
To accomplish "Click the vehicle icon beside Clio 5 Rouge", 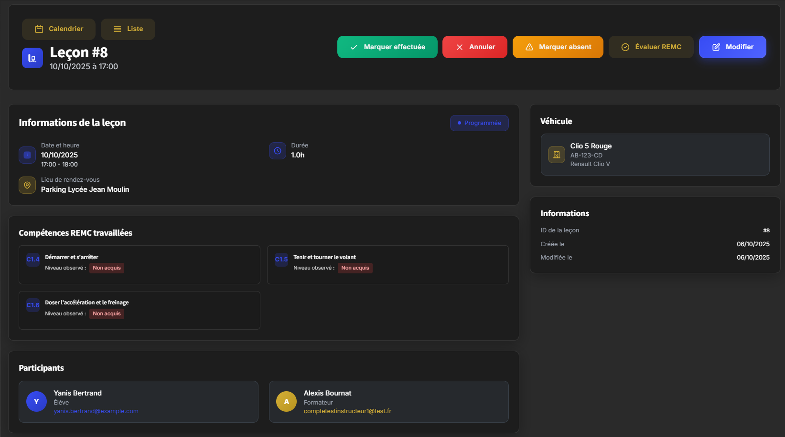I will click(556, 155).
